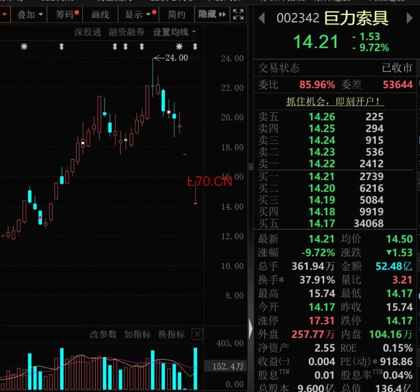The width and height of the screenshot is (420, 392).
Task: Click the 卖五 price 14.26
Action: pyautogui.click(x=322, y=117)
